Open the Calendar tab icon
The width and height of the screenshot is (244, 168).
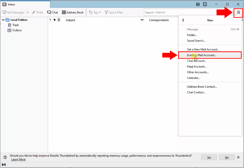click(x=198, y=4)
